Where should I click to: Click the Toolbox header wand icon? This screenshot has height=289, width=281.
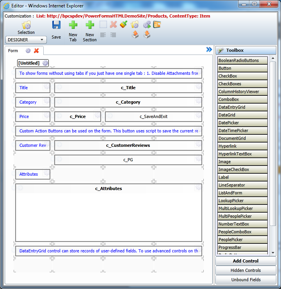coord(221,50)
